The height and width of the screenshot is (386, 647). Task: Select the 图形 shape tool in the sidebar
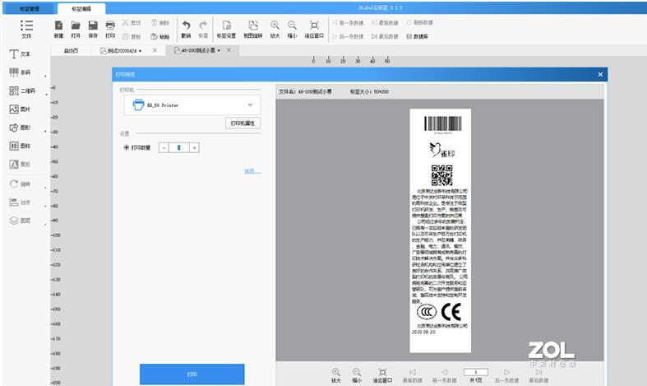coord(20,128)
